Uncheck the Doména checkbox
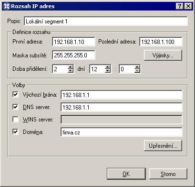This screenshot has height=187, width=195. point(15,132)
